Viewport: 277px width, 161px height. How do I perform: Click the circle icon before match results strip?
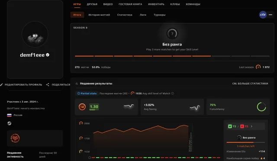click(90, 158)
